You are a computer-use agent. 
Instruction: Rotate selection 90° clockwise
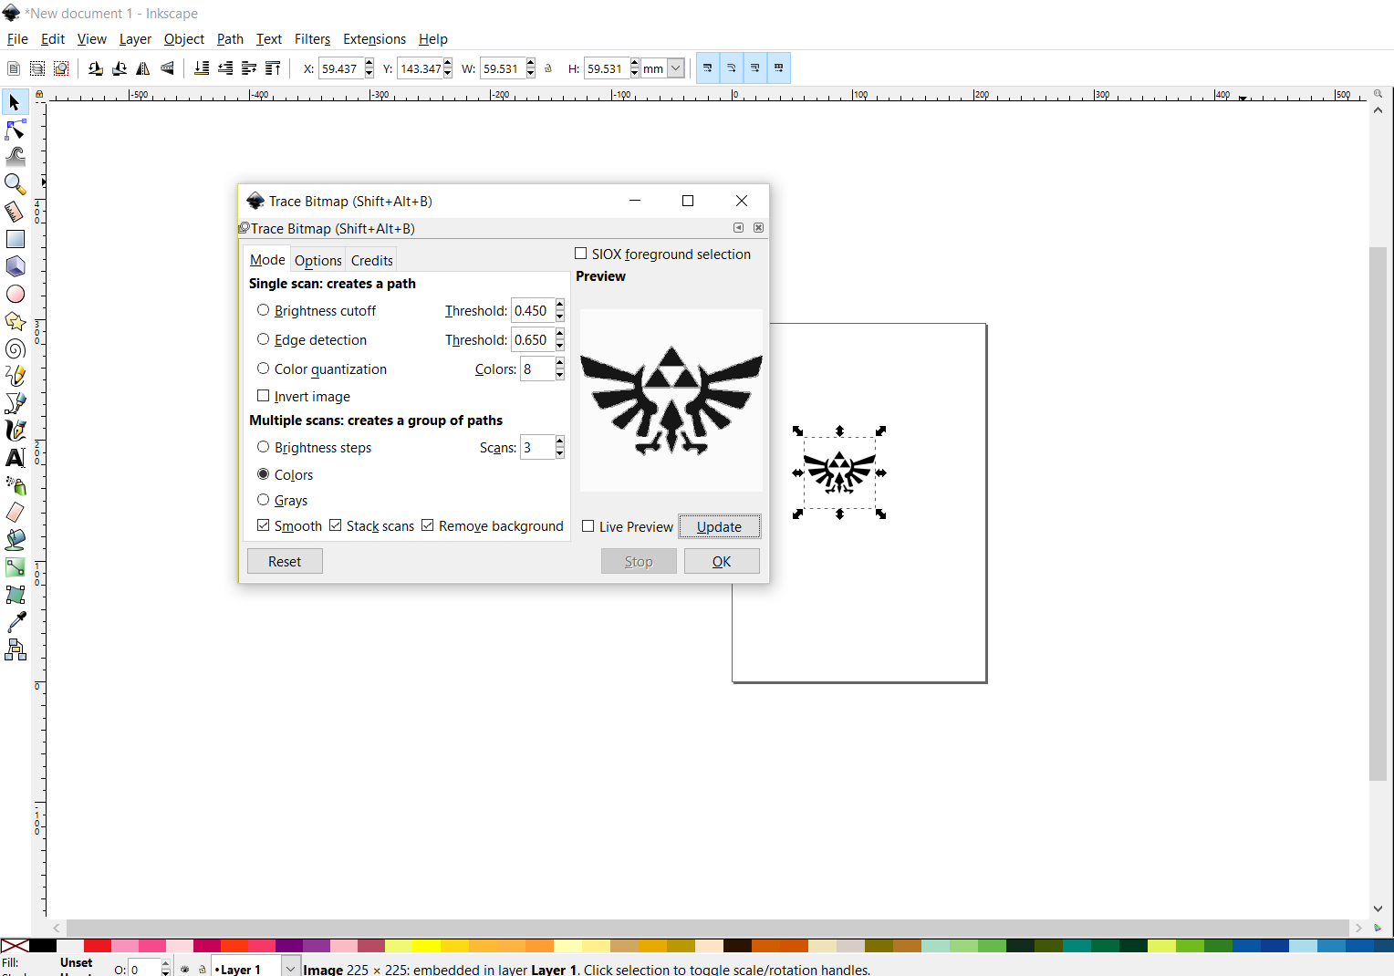click(120, 68)
